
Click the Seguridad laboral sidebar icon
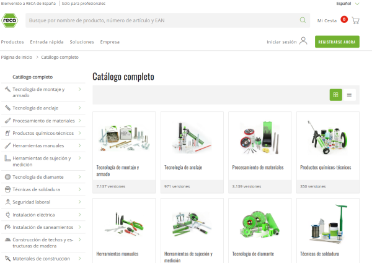pyautogui.click(x=7, y=202)
